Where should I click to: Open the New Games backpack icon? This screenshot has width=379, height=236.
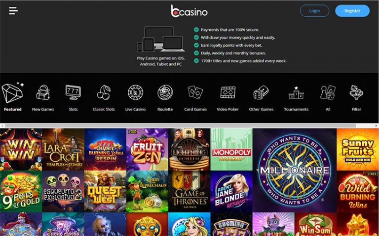point(43,92)
